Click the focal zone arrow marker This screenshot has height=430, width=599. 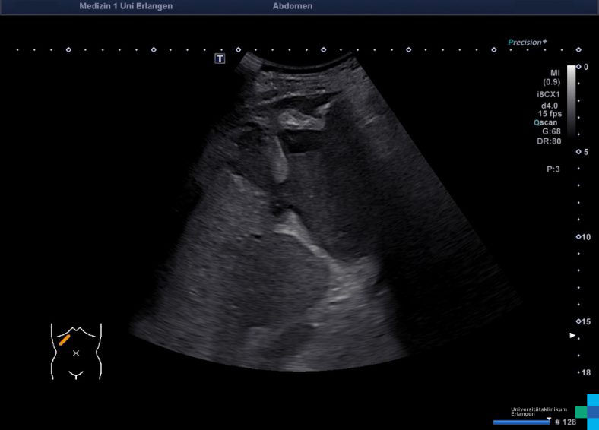point(573,335)
